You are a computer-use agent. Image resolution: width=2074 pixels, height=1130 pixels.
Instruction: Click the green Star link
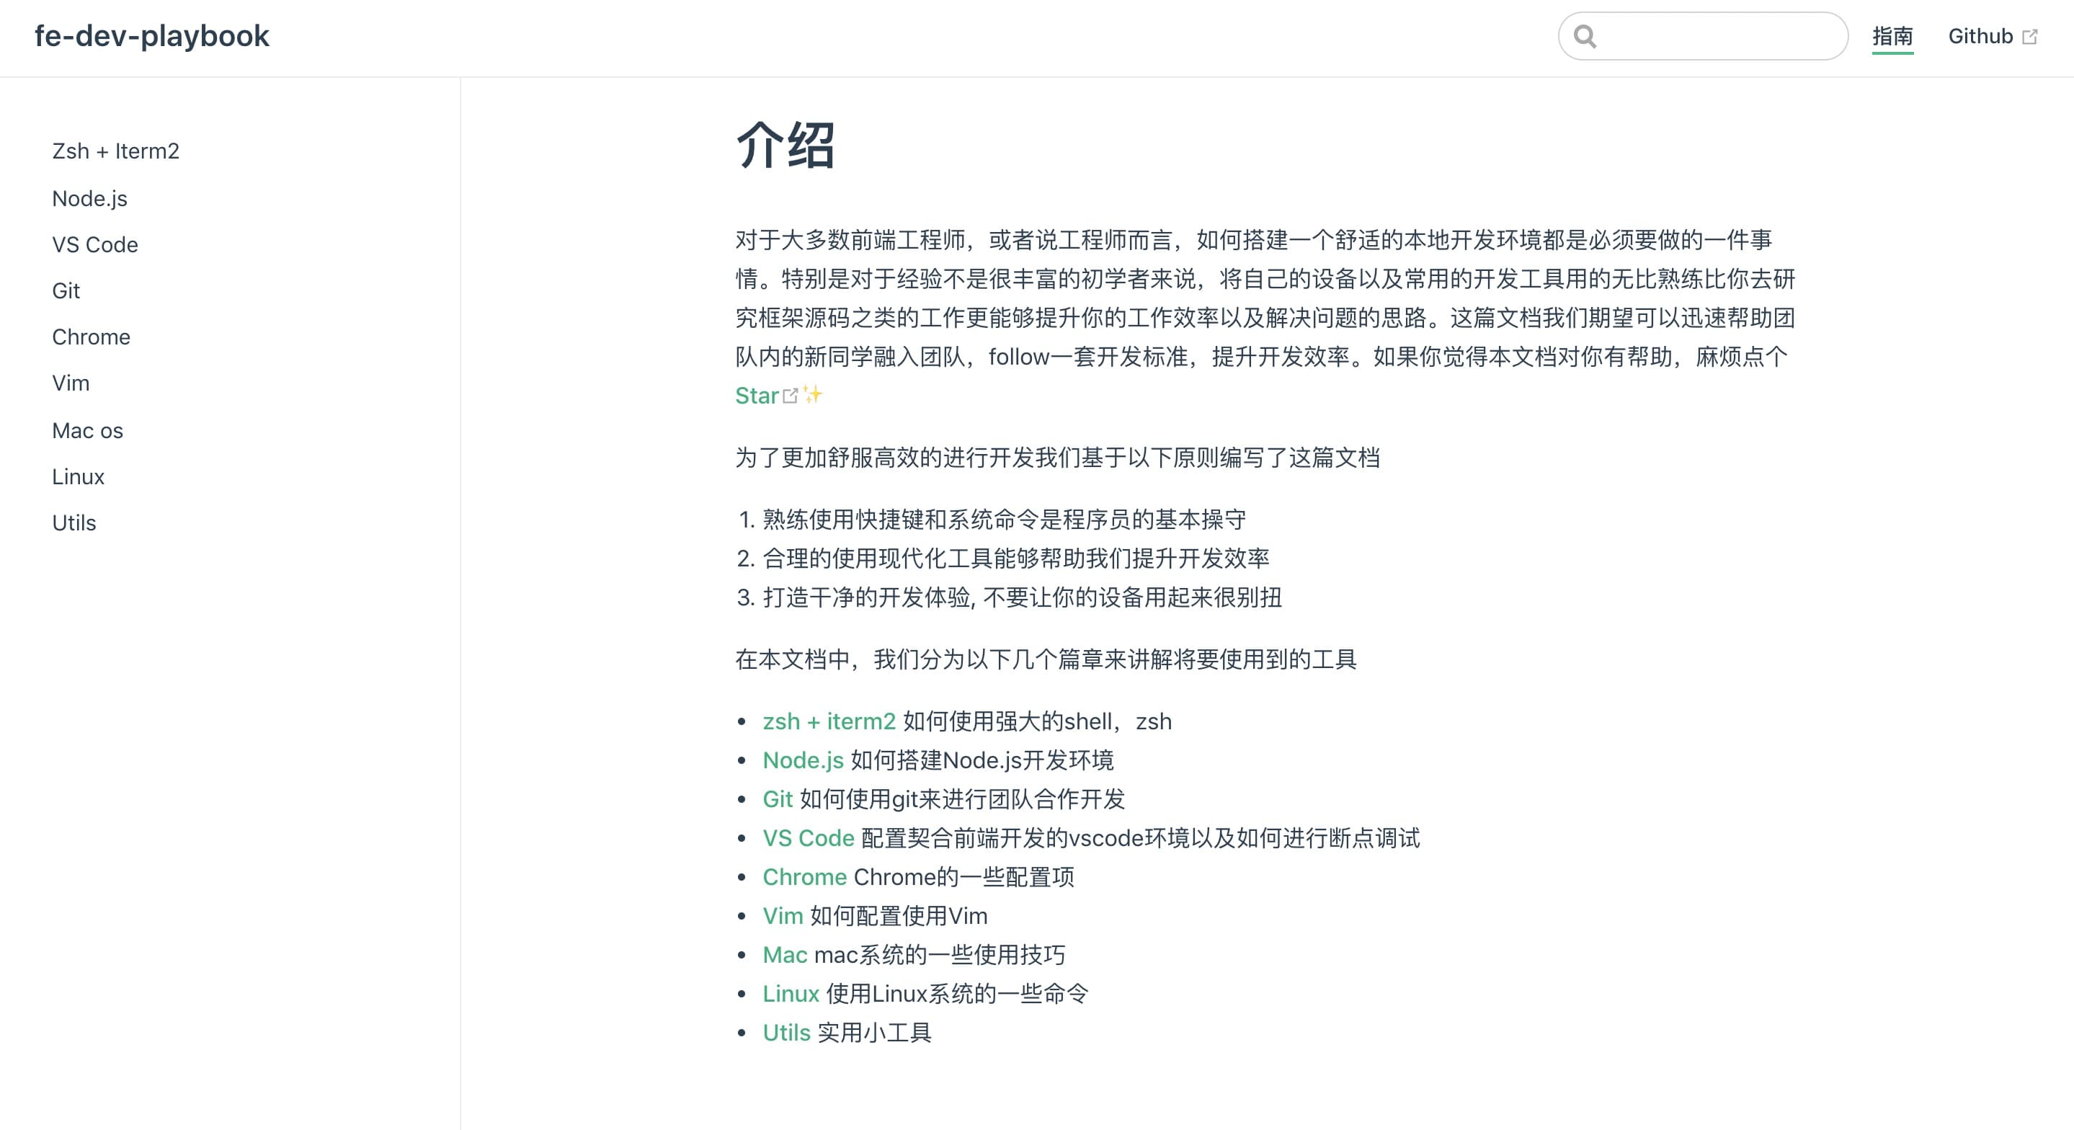click(x=756, y=396)
